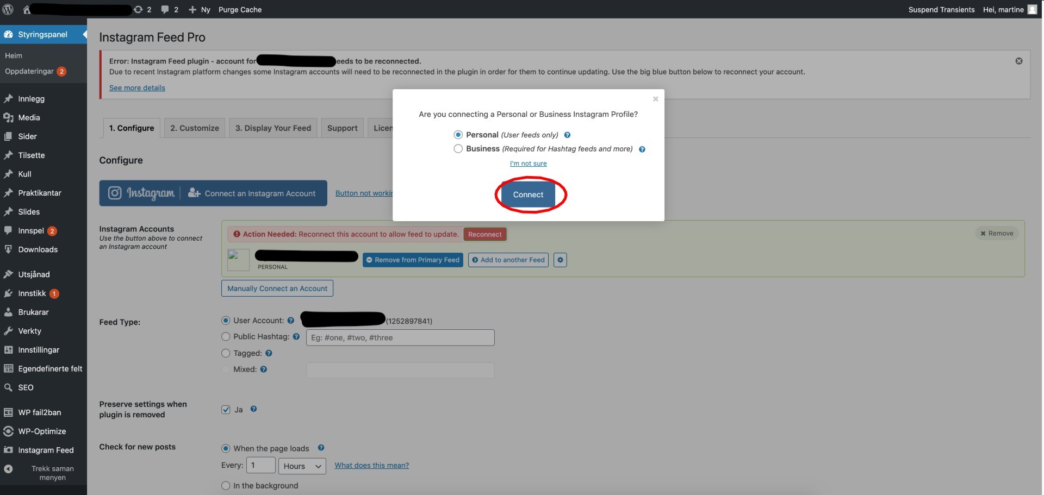Screen dimensions: 1044x495
Task: Click Add to another Feed button
Action: 508,260
